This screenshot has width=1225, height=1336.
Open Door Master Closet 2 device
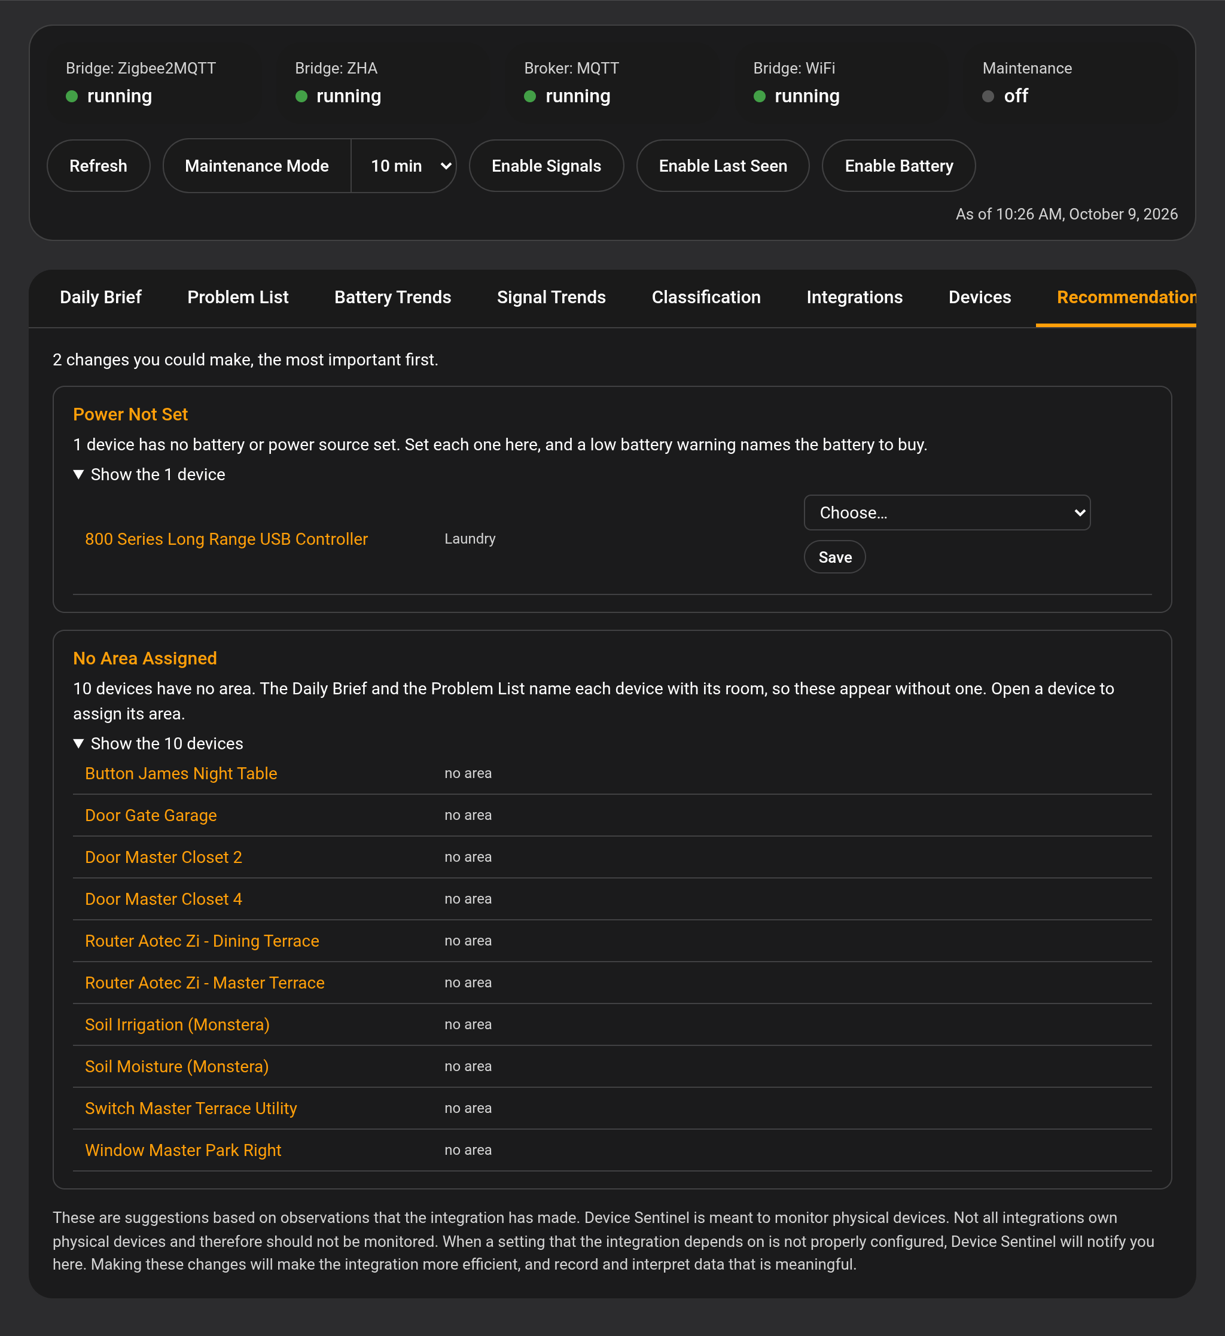[x=163, y=857]
